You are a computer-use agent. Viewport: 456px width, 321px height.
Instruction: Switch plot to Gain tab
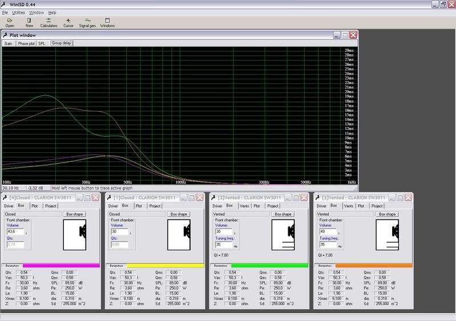8,43
